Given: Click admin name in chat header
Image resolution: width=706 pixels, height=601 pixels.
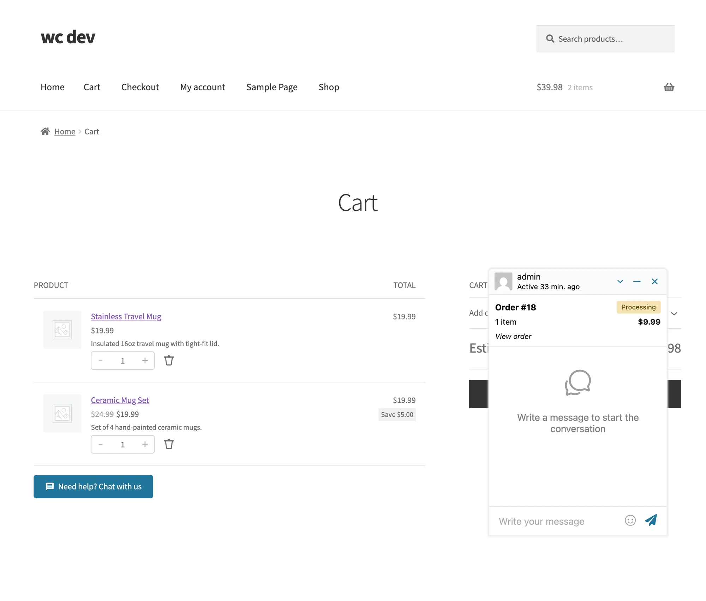Looking at the screenshot, I should [528, 276].
